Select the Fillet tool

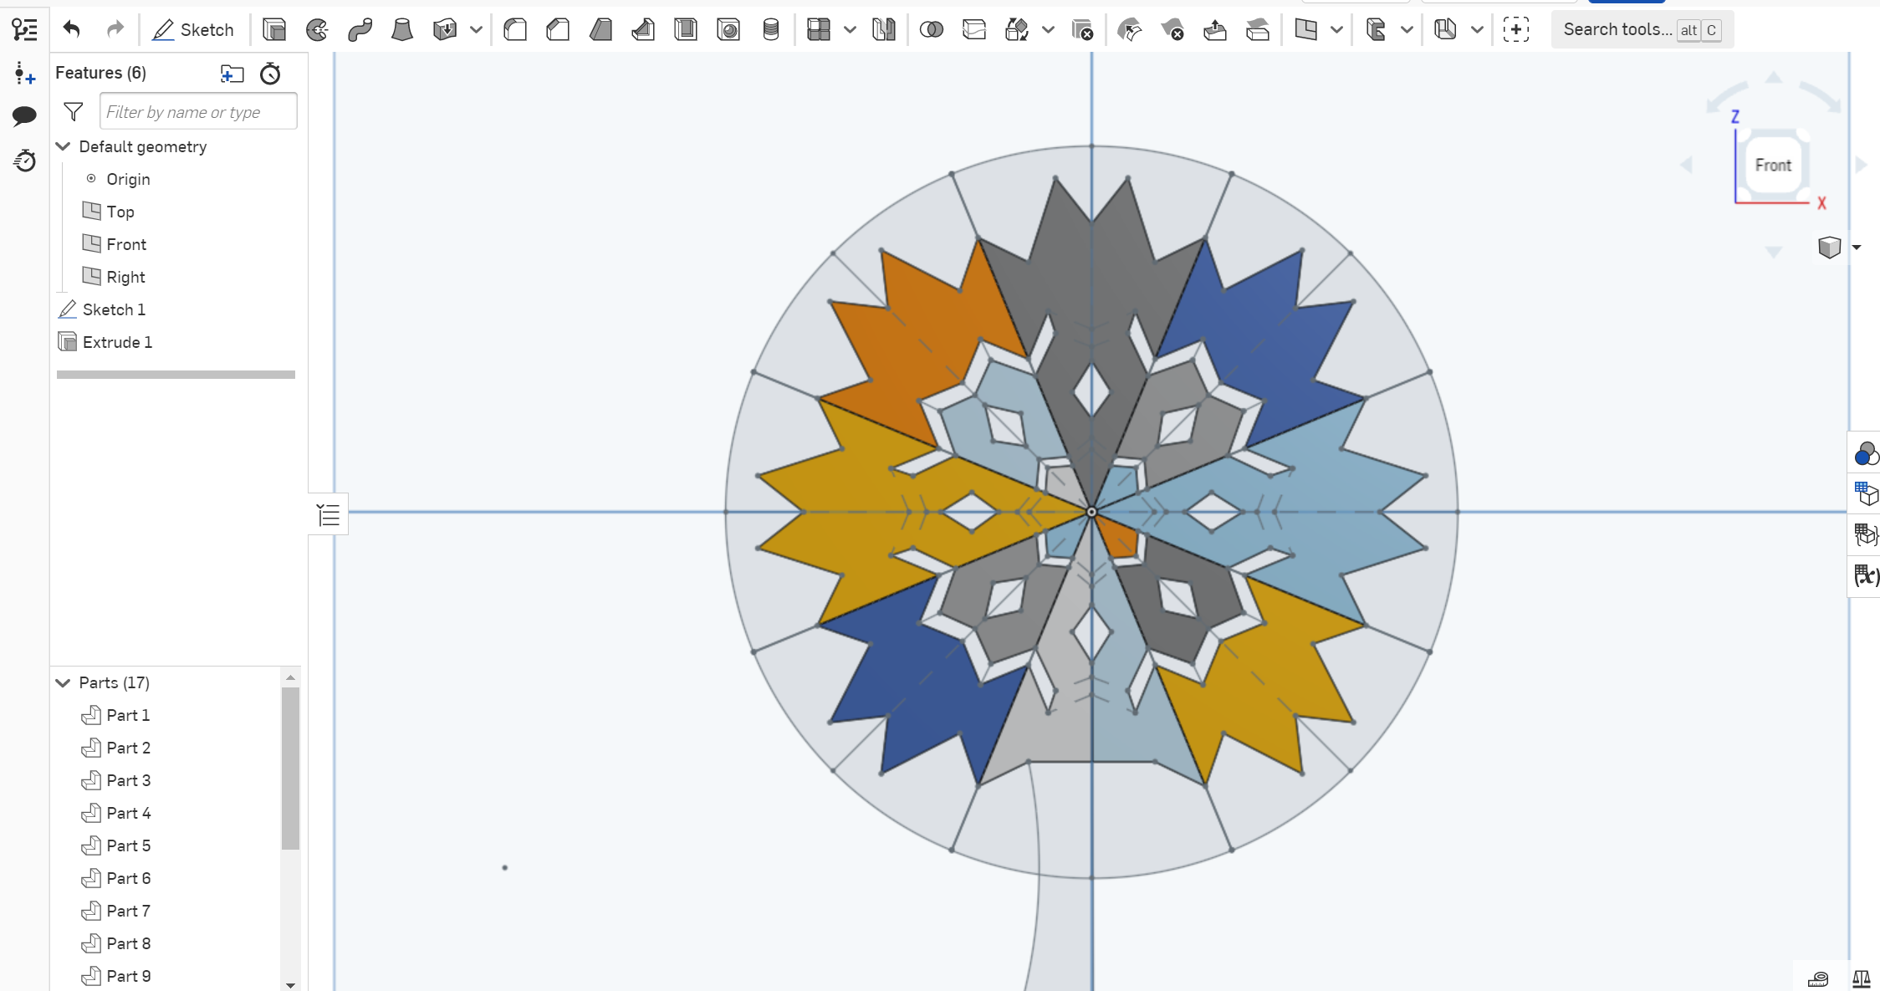[x=515, y=29]
